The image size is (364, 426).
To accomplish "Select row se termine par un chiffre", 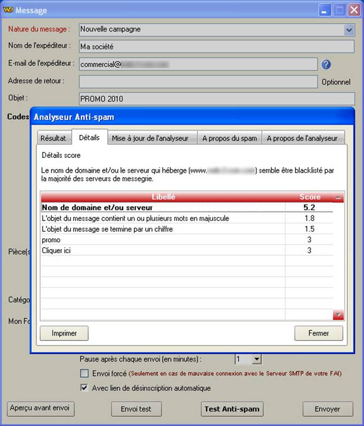I will (187, 229).
